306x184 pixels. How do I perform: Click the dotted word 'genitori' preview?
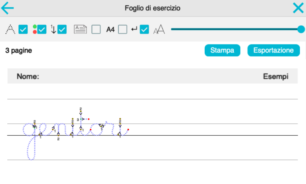coord(76,134)
